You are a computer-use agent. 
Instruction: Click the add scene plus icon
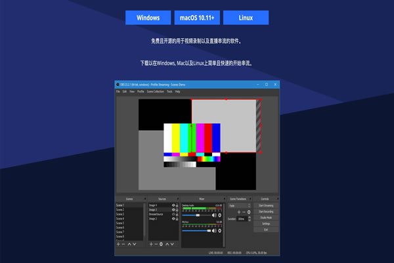click(x=118, y=244)
